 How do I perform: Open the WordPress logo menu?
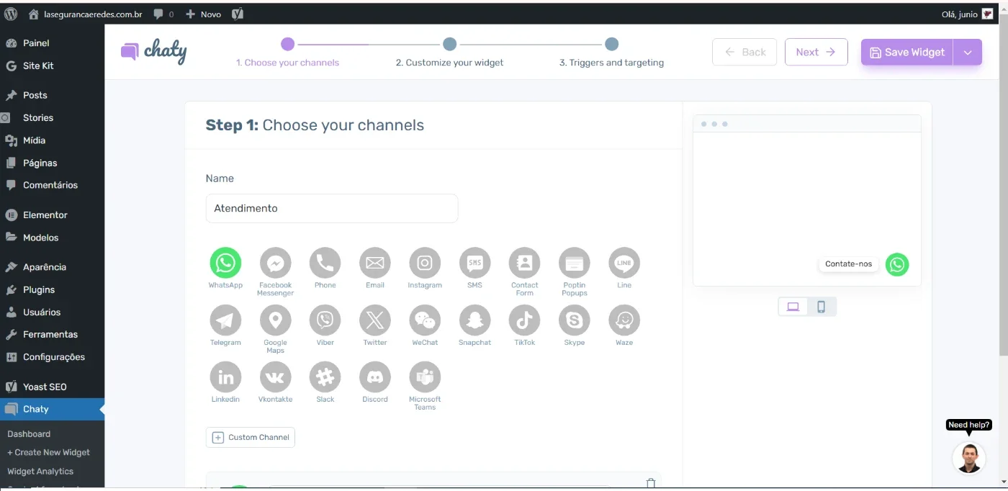11,14
